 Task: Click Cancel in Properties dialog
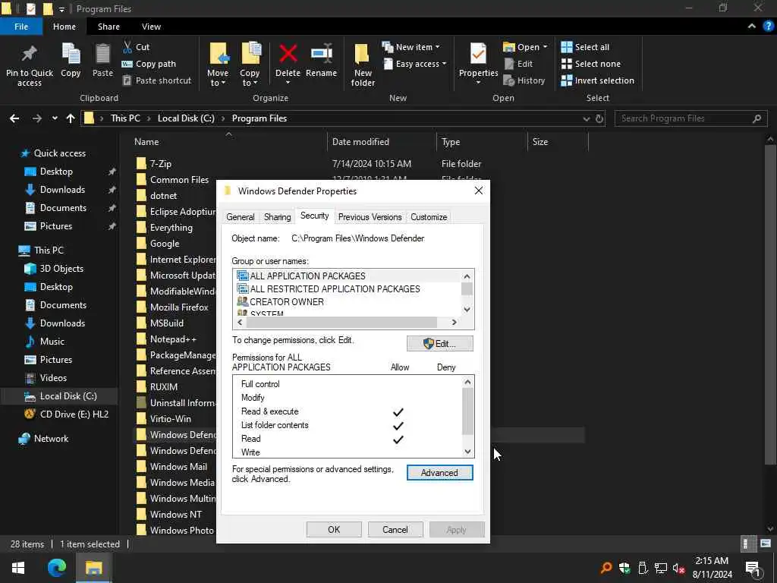[395, 529]
